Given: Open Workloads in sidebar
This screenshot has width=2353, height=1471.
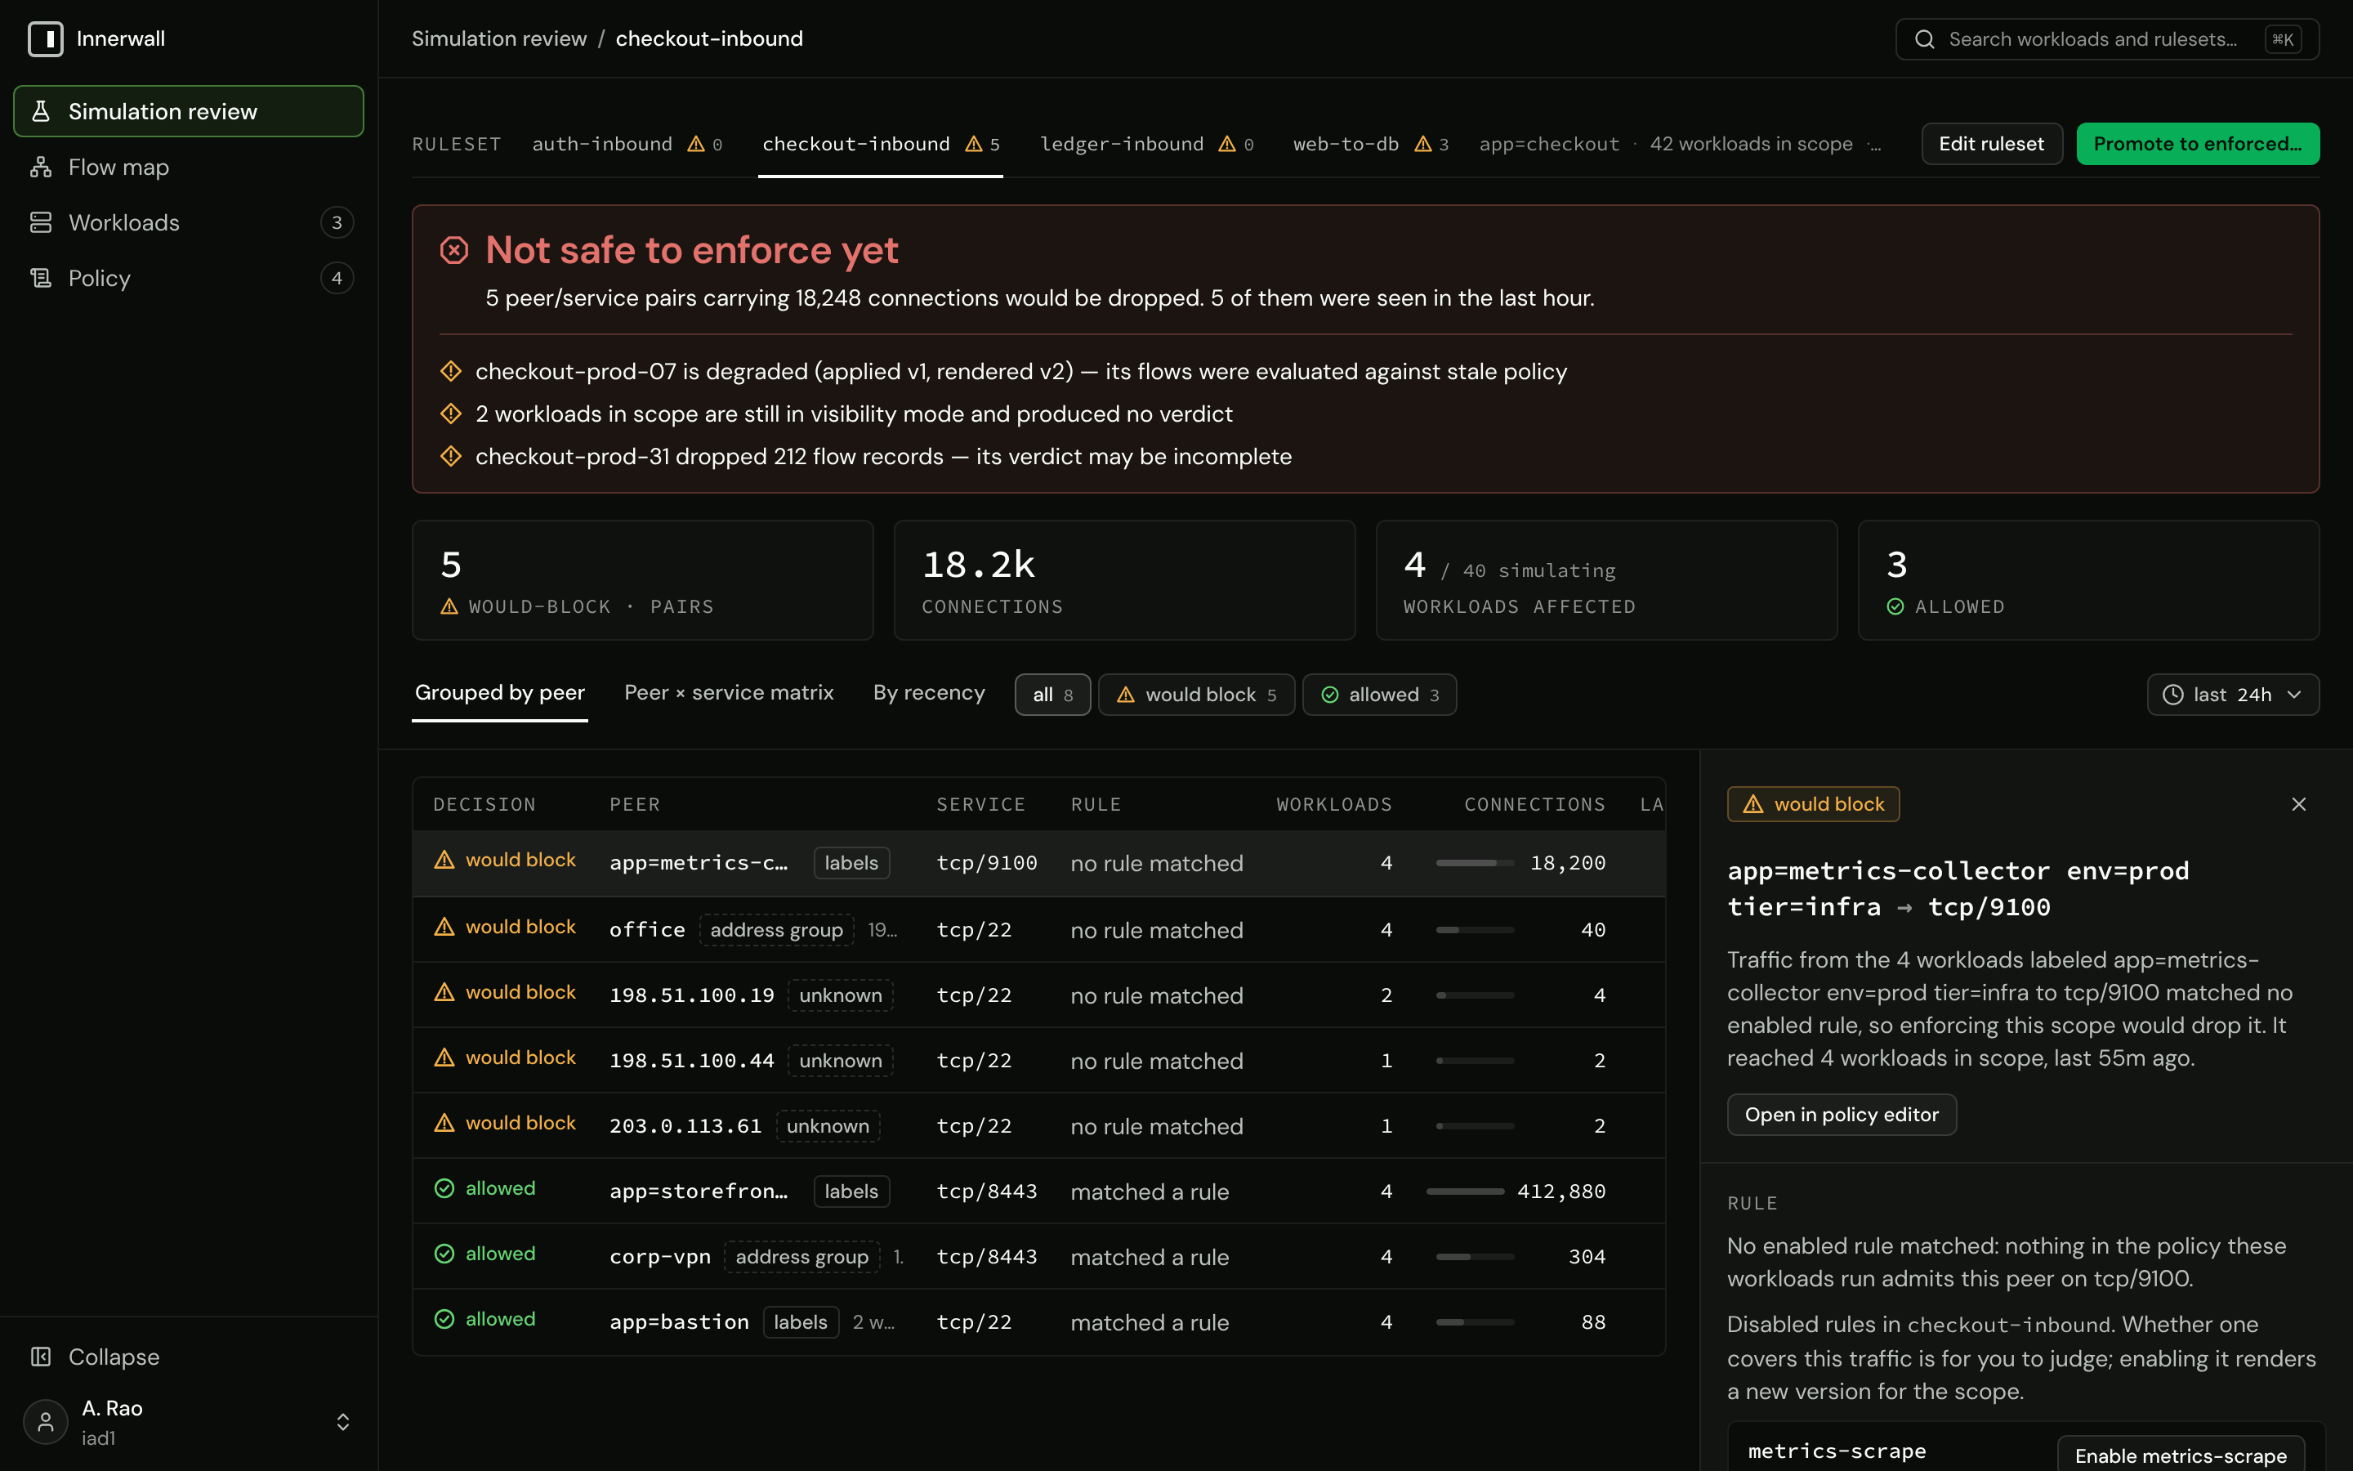Looking at the screenshot, I should 189,223.
